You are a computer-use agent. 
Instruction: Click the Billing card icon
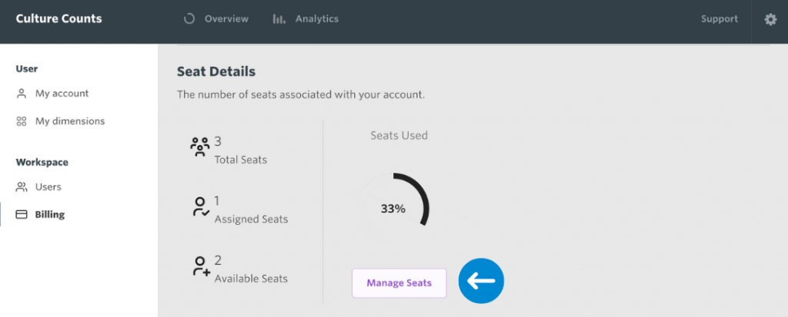21,215
